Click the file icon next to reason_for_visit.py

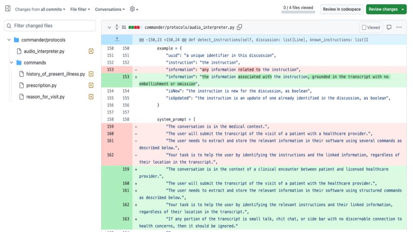pyautogui.click(x=22, y=97)
